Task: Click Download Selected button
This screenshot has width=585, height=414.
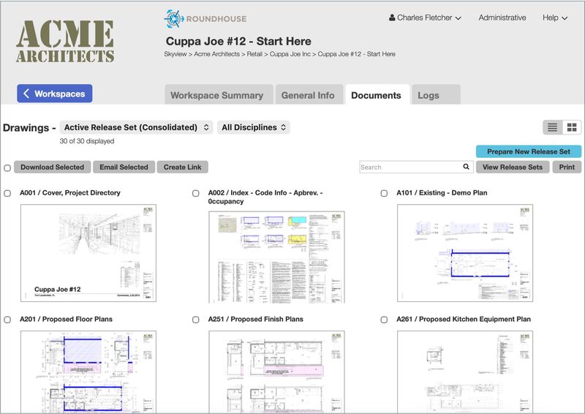Action: pos(52,167)
